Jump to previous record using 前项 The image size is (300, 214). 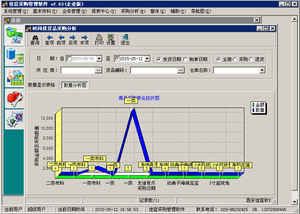61,39
